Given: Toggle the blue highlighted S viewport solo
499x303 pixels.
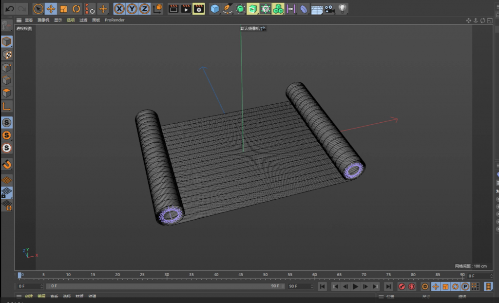Looking at the screenshot, I should [7, 123].
